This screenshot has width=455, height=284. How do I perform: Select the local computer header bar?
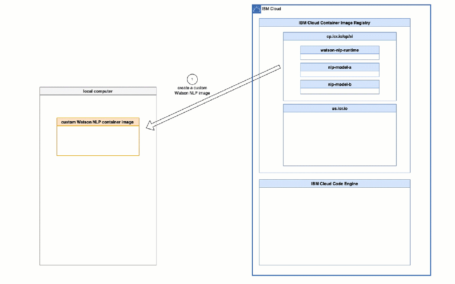click(x=98, y=91)
